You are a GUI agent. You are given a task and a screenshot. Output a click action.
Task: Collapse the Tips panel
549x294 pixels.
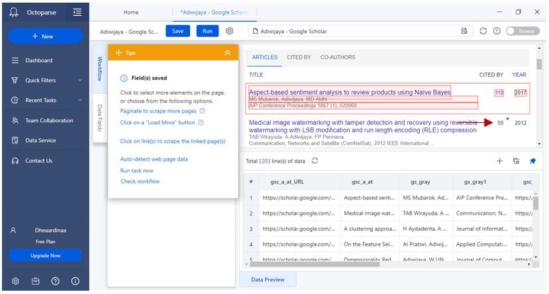click(227, 53)
